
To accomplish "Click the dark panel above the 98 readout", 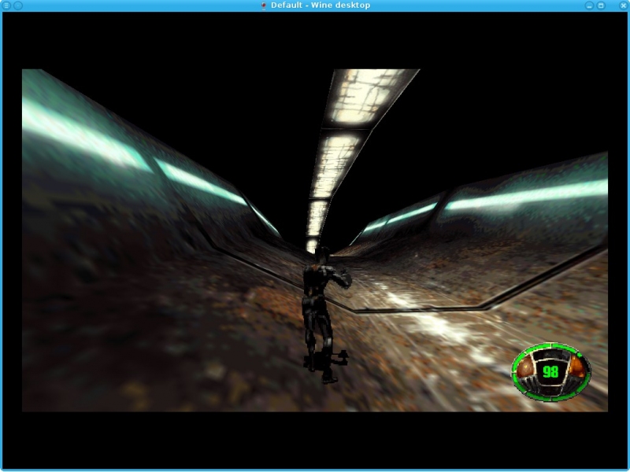I will 550,356.
